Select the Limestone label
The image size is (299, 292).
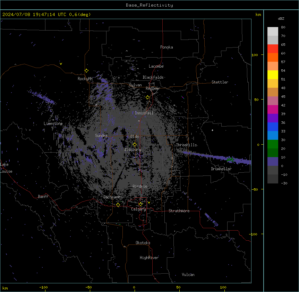pos(53,123)
